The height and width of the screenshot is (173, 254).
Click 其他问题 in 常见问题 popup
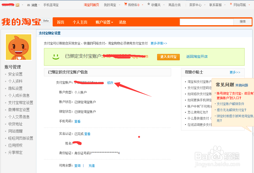pos(242,85)
